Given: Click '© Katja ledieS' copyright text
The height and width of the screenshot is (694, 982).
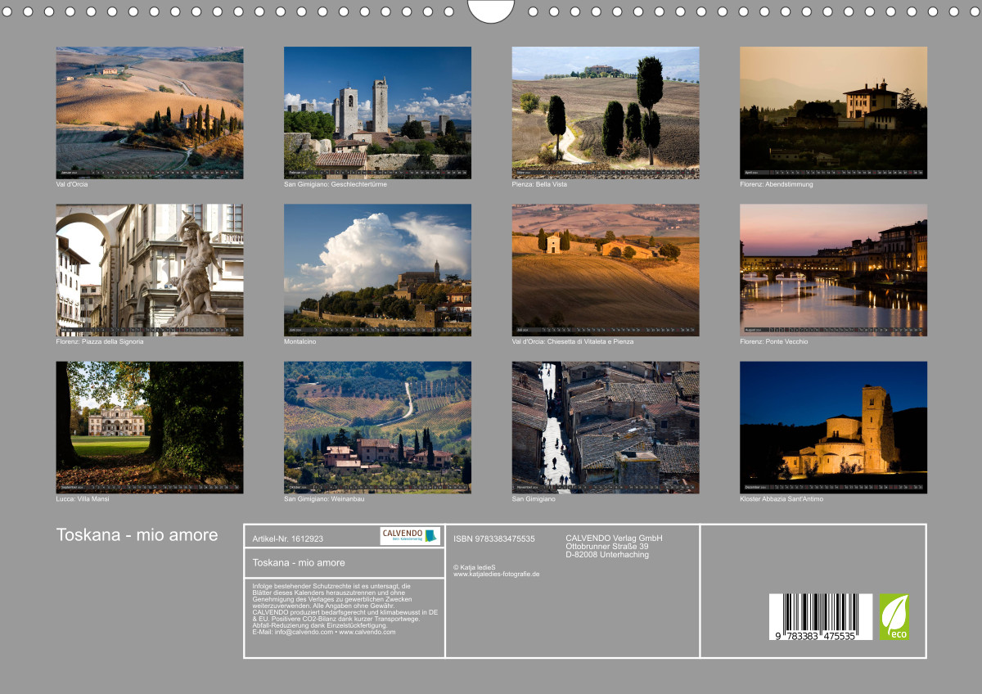Looking at the screenshot, I should coord(475,566).
